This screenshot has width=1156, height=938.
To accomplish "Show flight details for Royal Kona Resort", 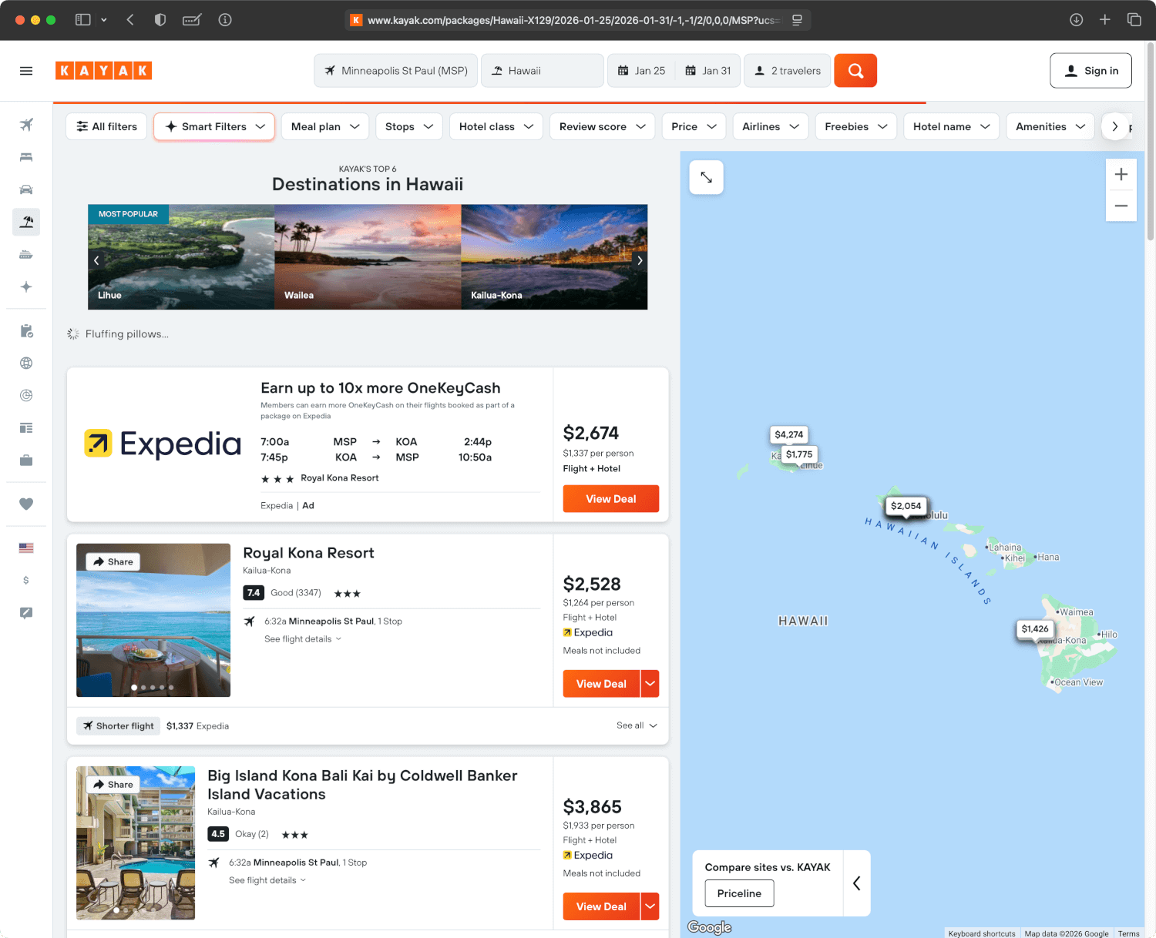I will (302, 638).
